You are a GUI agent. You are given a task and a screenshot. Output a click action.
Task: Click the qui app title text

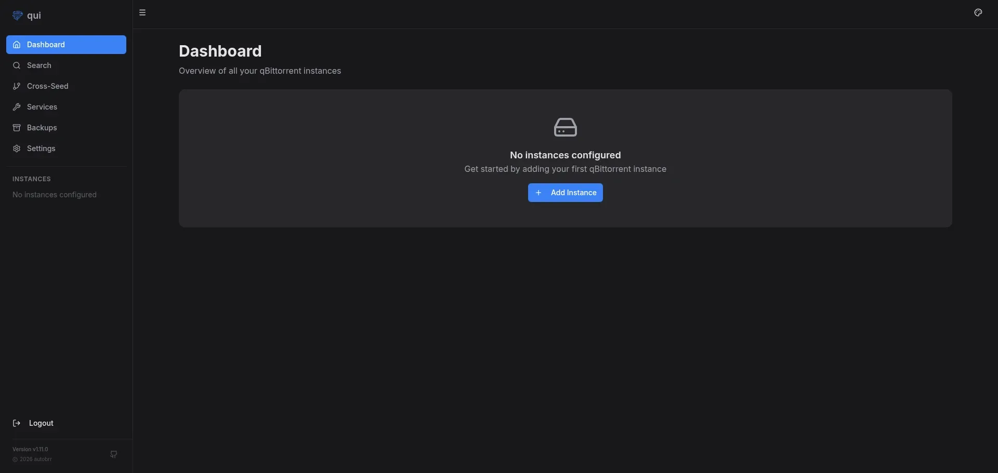pos(34,16)
